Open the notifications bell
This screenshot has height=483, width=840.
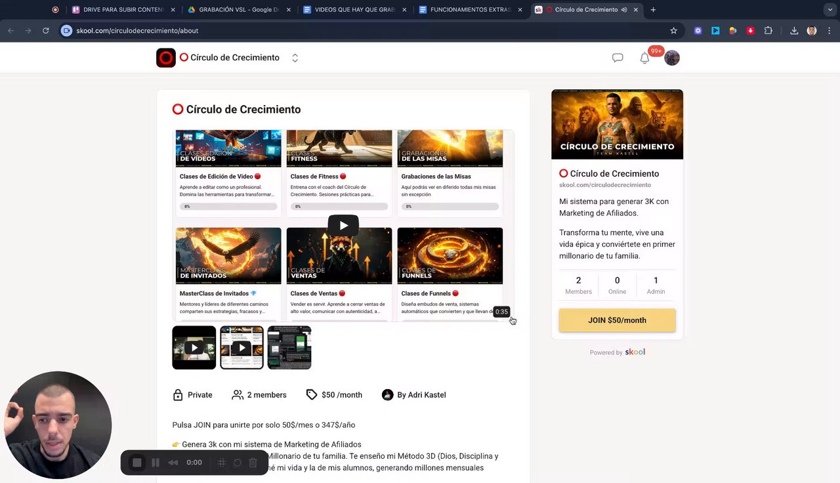tap(644, 58)
